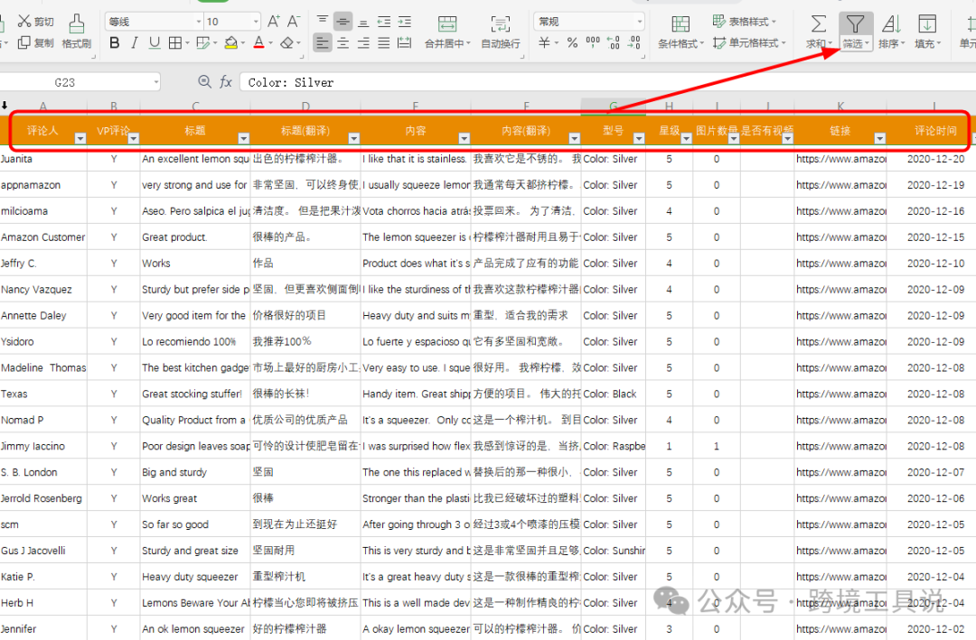Open Table Style (表格样式) menu
This screenshot has height=640, width=976.
click(745, 22)
